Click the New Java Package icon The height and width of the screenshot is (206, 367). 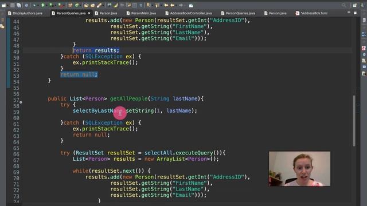[70, 5]
